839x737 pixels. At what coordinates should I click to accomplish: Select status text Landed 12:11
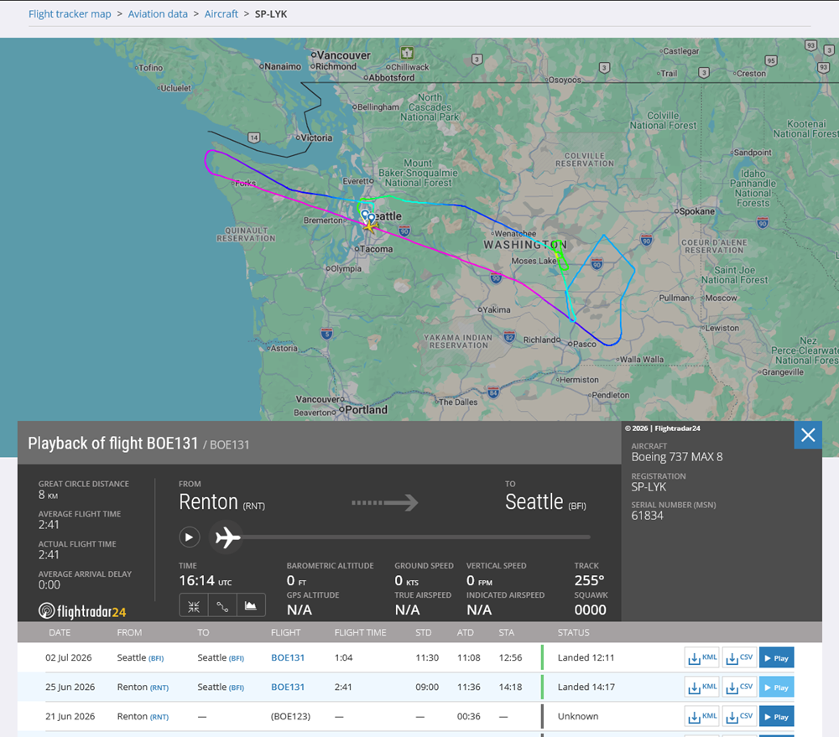[586, 658]
